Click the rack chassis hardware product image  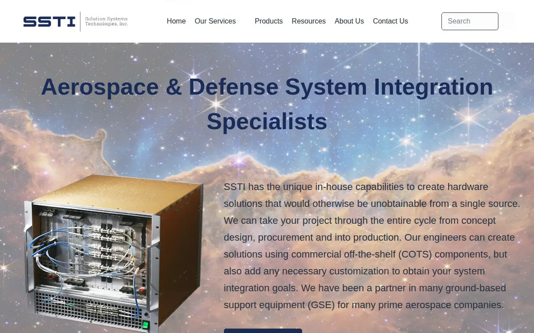[x=114, y=254]
